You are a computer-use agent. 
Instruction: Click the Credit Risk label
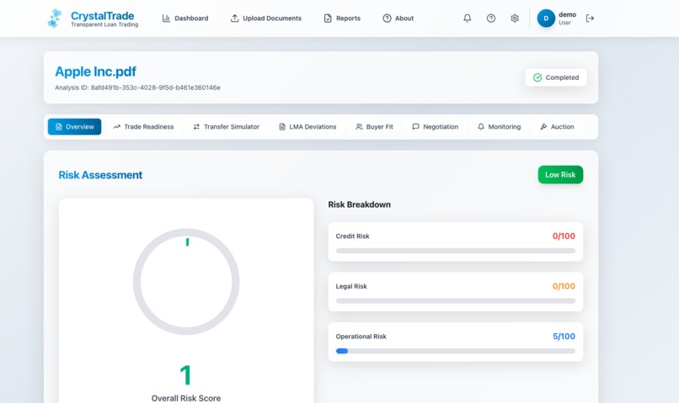click(x=352, y=236)
